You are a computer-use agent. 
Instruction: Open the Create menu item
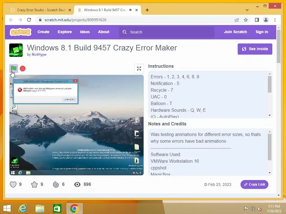point(43,32)
